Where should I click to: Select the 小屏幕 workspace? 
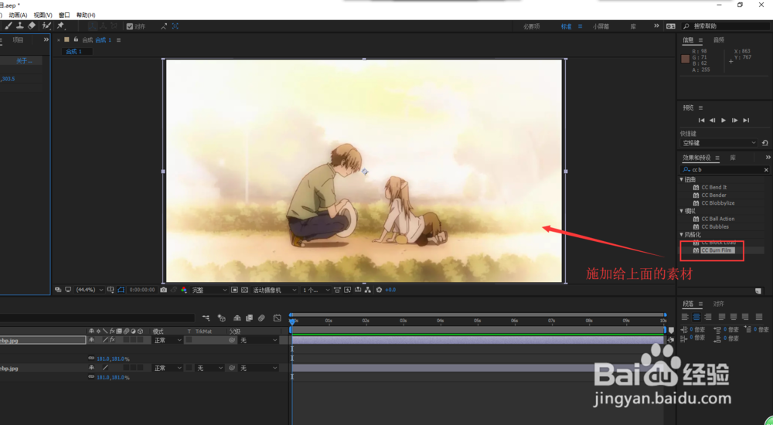[601, 26]
